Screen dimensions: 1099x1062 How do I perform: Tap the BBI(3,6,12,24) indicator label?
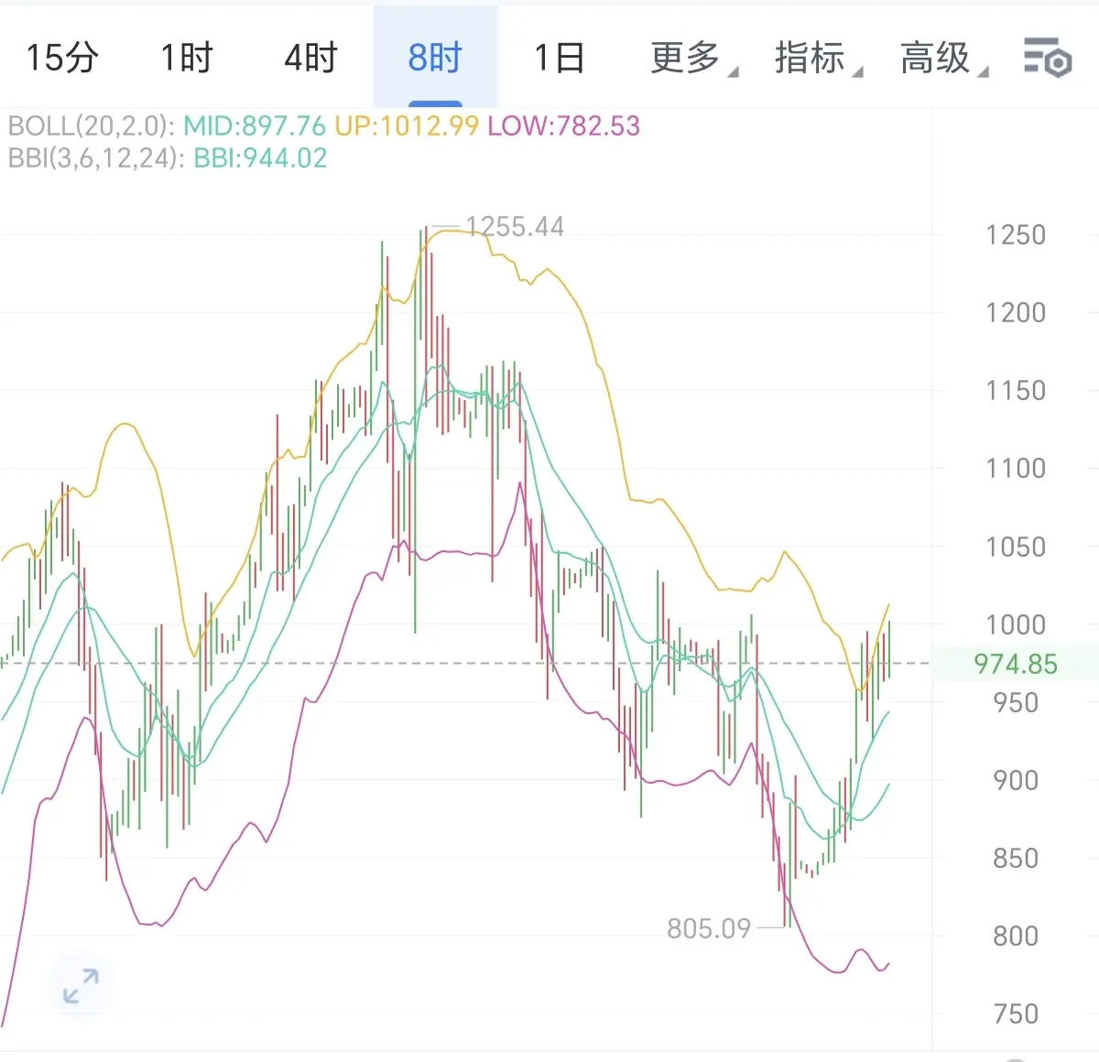92,158
